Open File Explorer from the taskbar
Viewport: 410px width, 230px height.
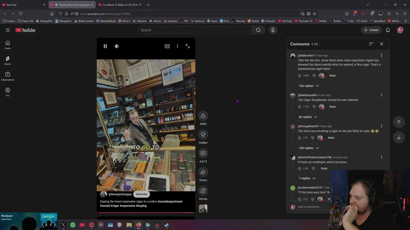point(129,225)
